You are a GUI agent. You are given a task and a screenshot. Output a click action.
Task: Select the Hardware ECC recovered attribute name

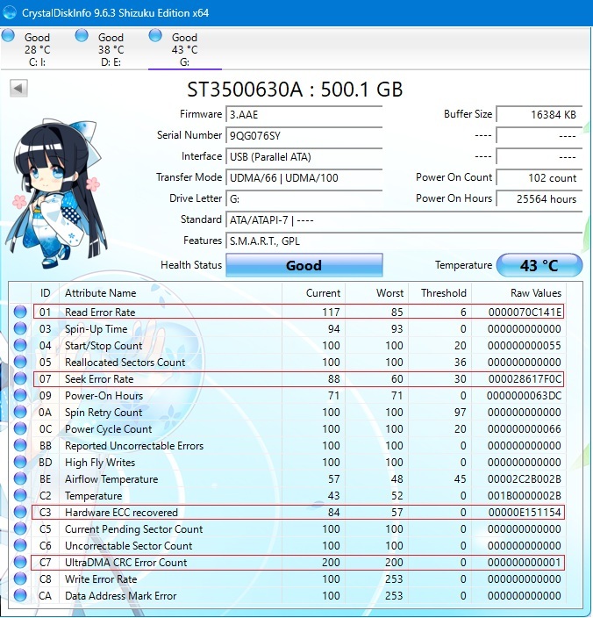point(121,513)
